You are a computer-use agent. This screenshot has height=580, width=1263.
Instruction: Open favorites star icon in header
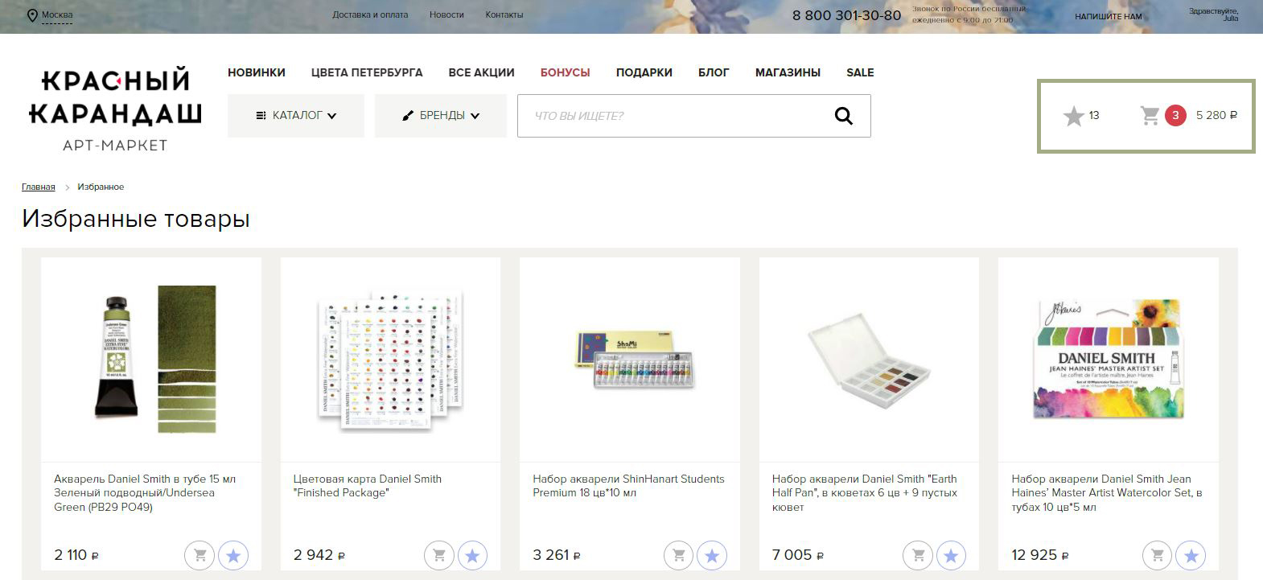click(x=1073, y=117)
